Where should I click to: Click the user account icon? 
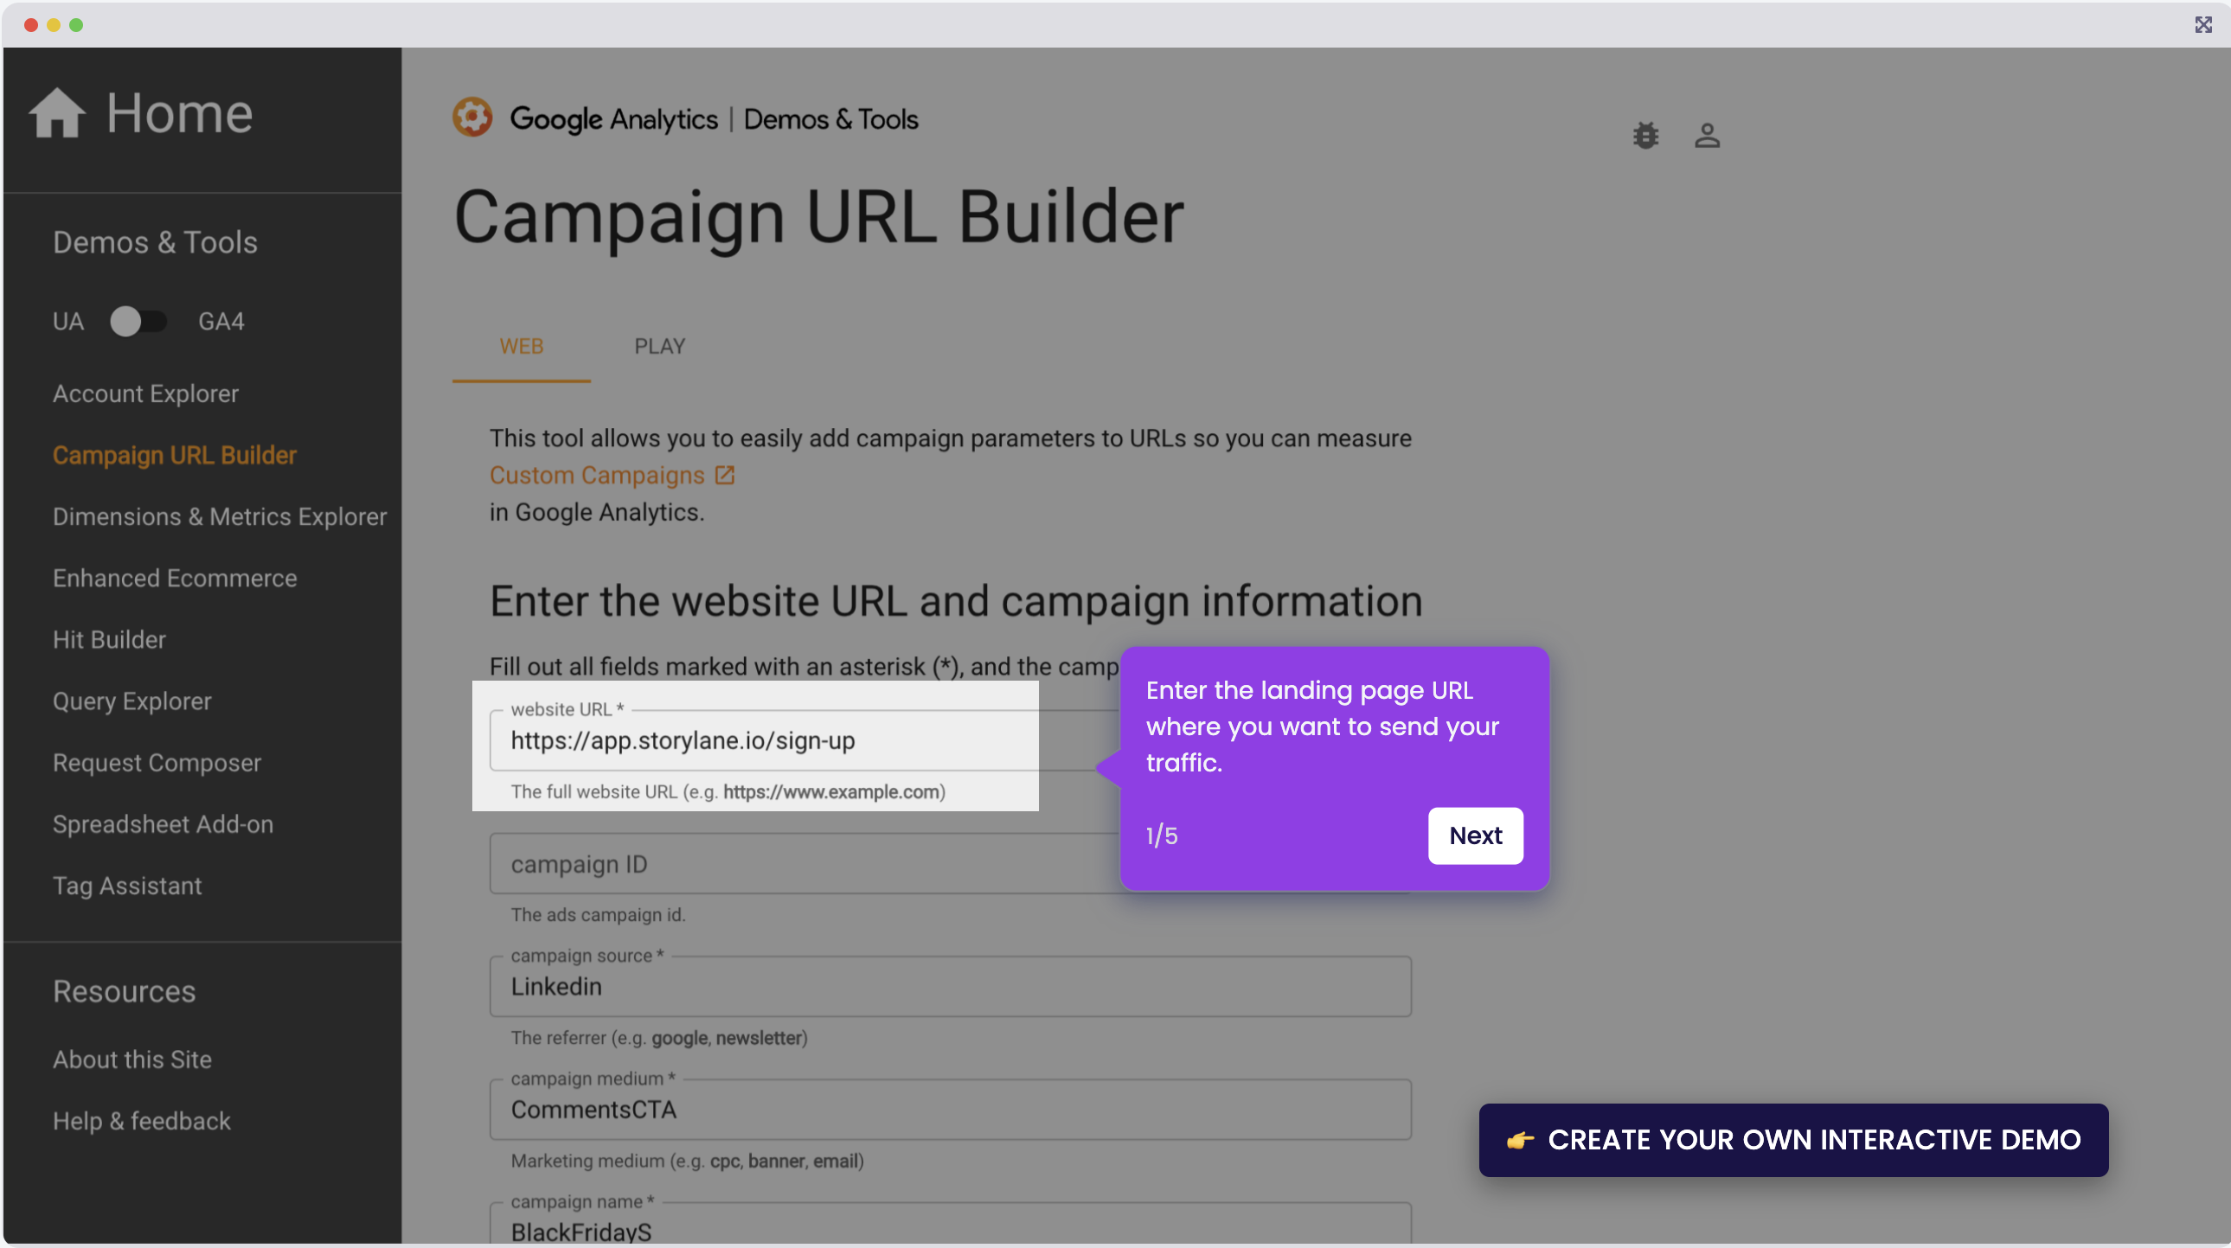pyautogui.click(x=1706, y=135)
